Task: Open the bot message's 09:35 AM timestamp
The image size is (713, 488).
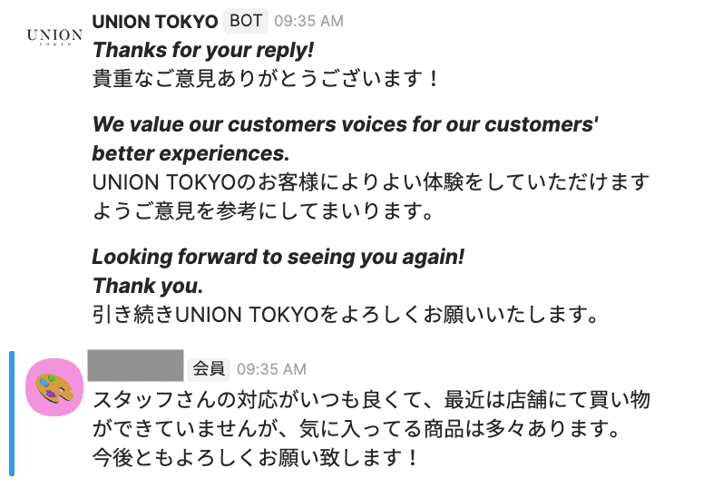Action: click(x=308, y=21)
